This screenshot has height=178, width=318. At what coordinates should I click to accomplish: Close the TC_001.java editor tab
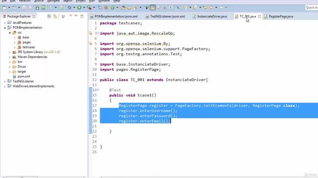[x=259, y=16]
